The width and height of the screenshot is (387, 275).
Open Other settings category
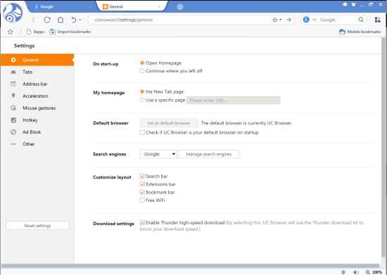point(37,144)
